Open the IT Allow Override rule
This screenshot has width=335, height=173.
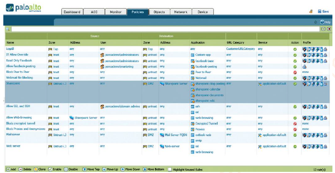17,55
